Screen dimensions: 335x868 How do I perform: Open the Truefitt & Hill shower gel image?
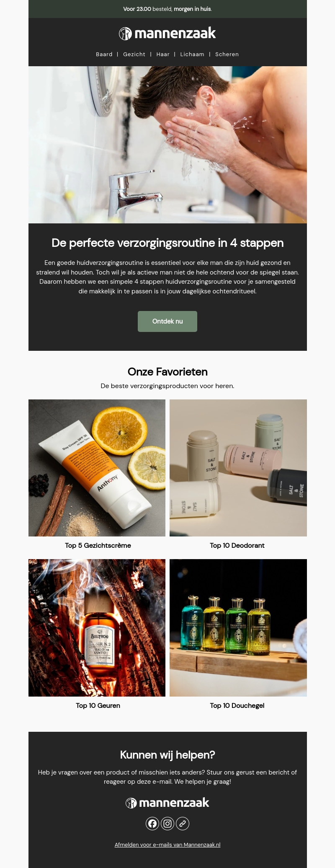238,628
